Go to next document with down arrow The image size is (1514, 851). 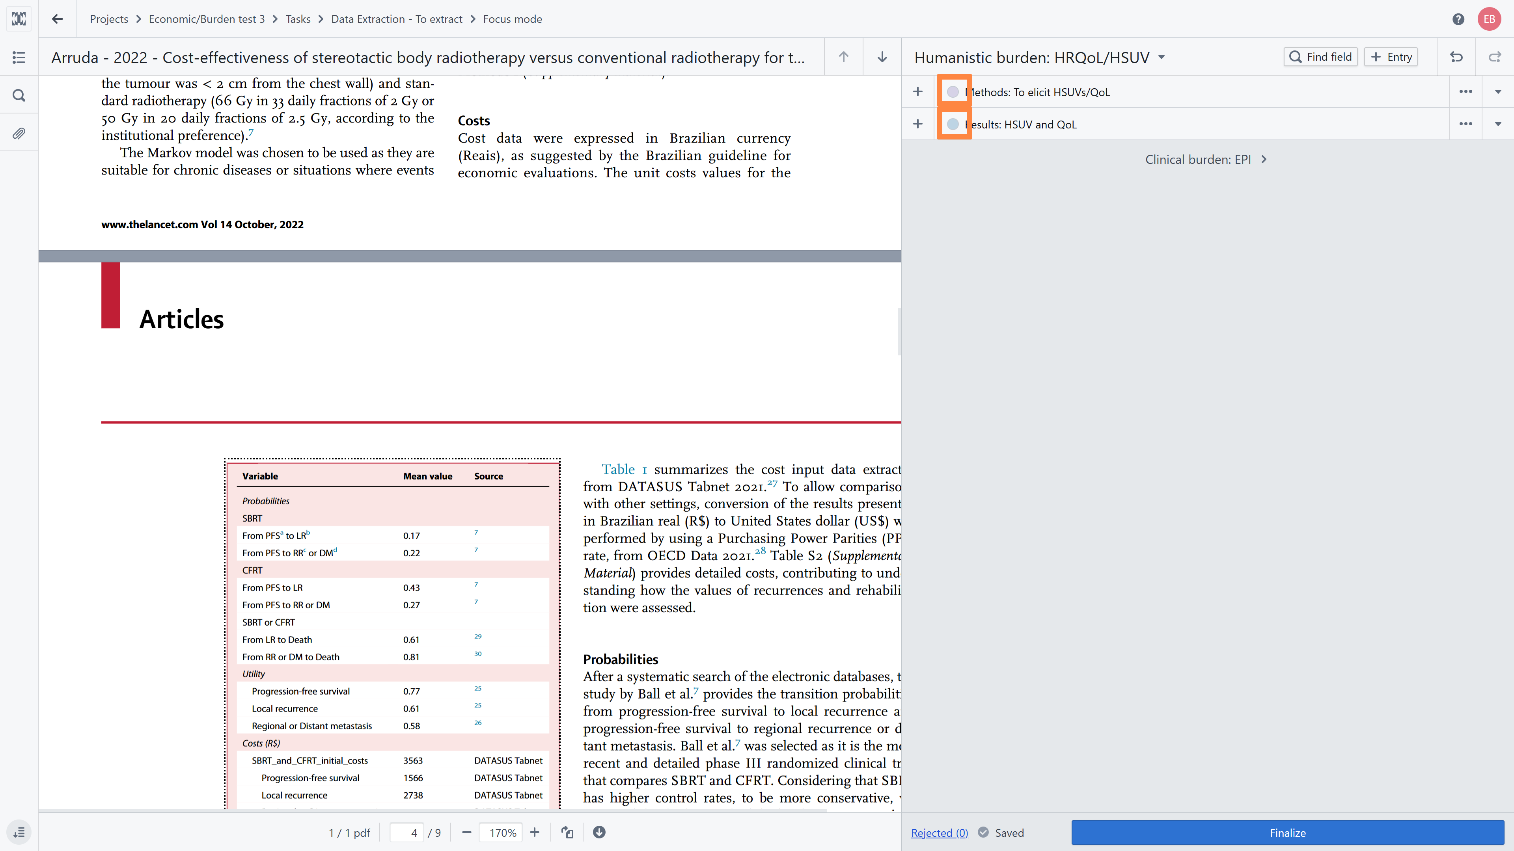882,57
